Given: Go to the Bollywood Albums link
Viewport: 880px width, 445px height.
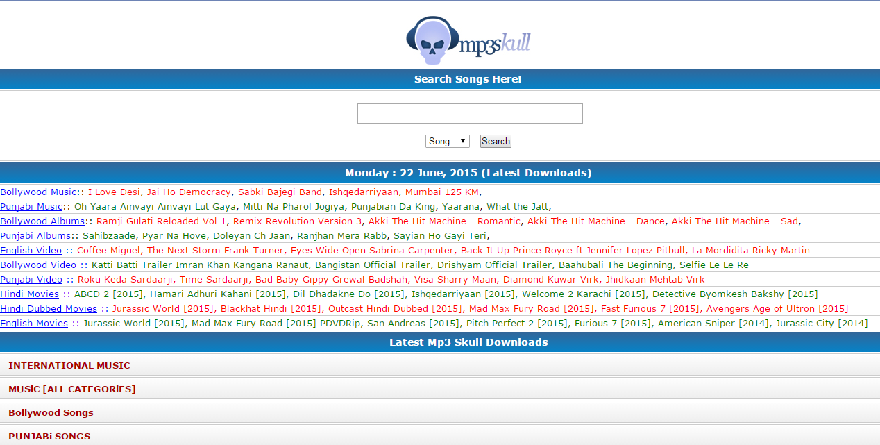Looking at the screenshot, I should pyautogui.click(x=42, y=221).
